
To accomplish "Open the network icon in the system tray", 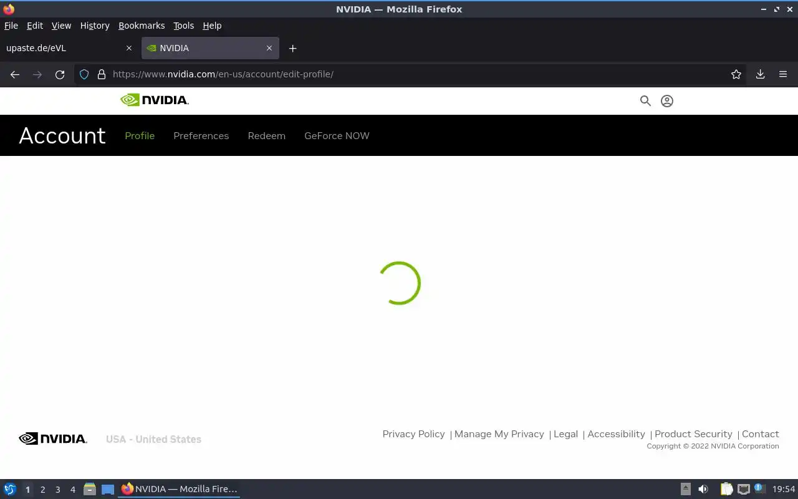I will [743, 489].
